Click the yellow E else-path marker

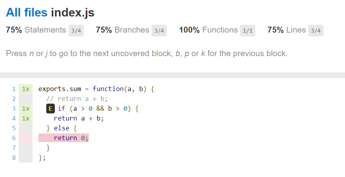51,108
